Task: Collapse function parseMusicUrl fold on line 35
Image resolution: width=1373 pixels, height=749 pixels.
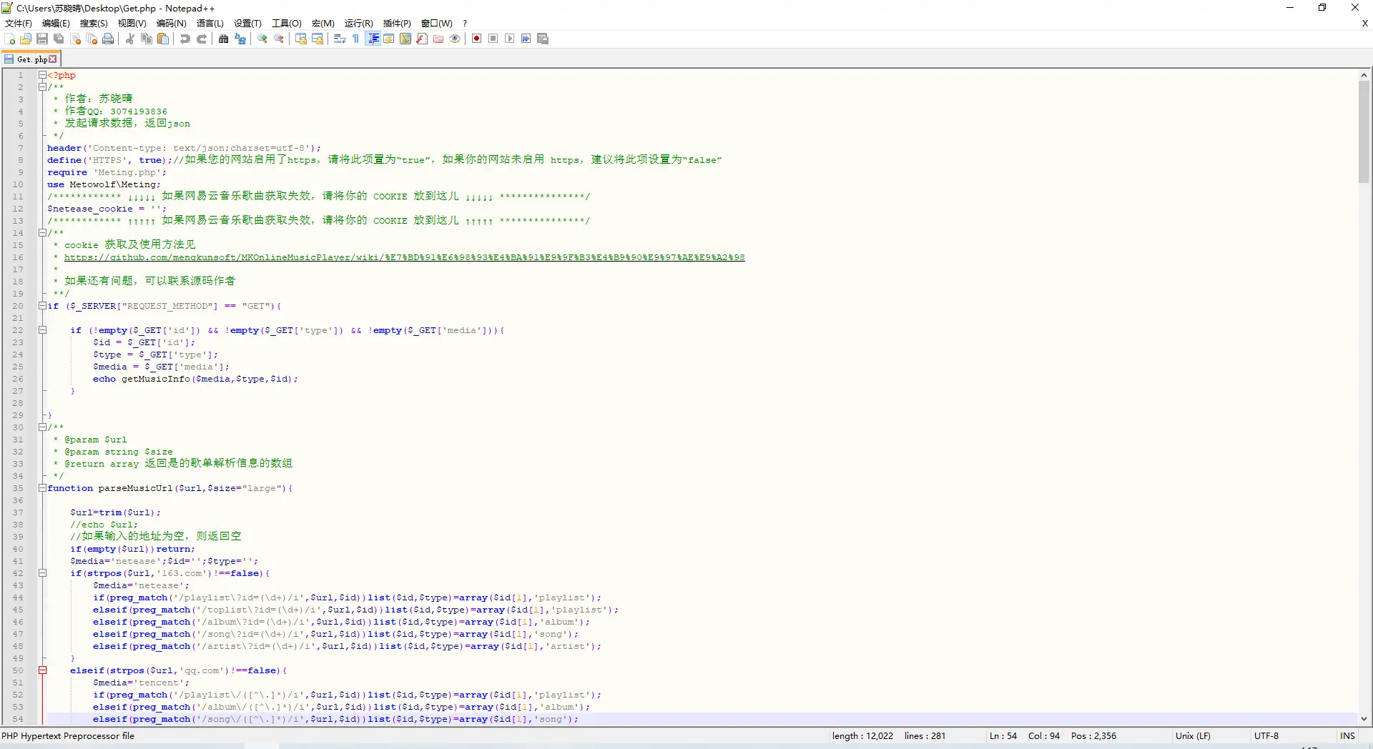Action: [42, 488]
